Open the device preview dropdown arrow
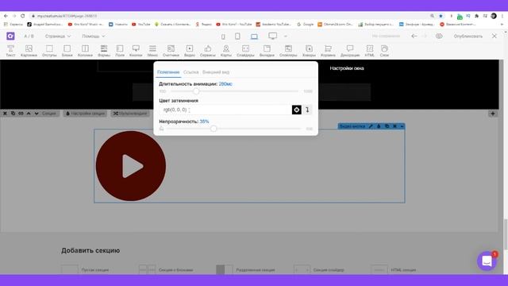The height and width of the screenshot is (286, 508). [x=286, y=37]
